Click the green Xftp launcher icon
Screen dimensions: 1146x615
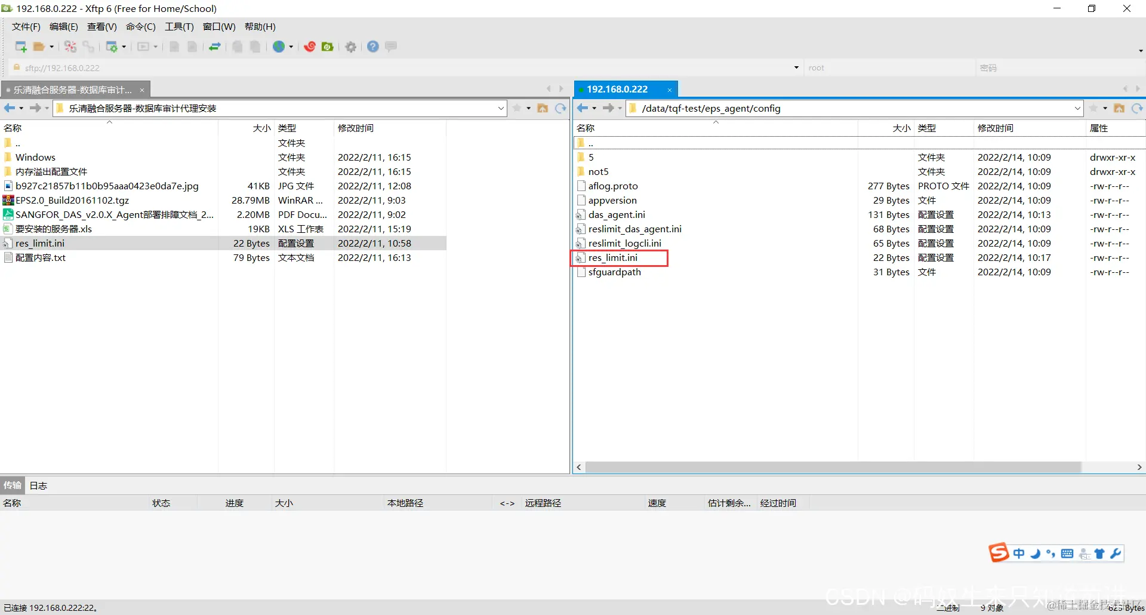click(x=328, y=47)
